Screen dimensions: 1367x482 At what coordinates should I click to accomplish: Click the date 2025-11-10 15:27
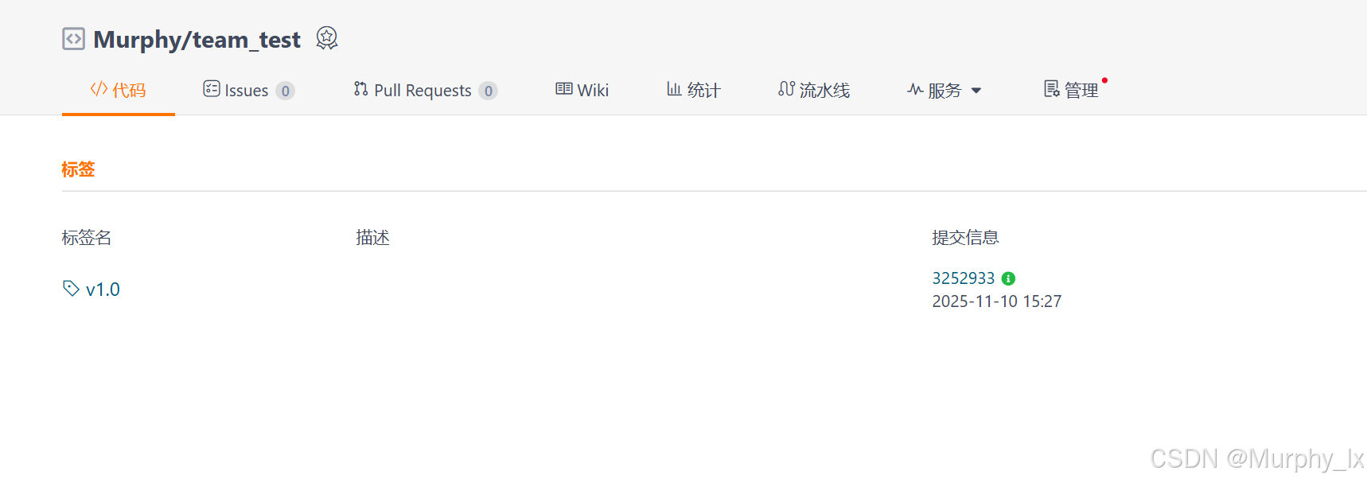997,301
